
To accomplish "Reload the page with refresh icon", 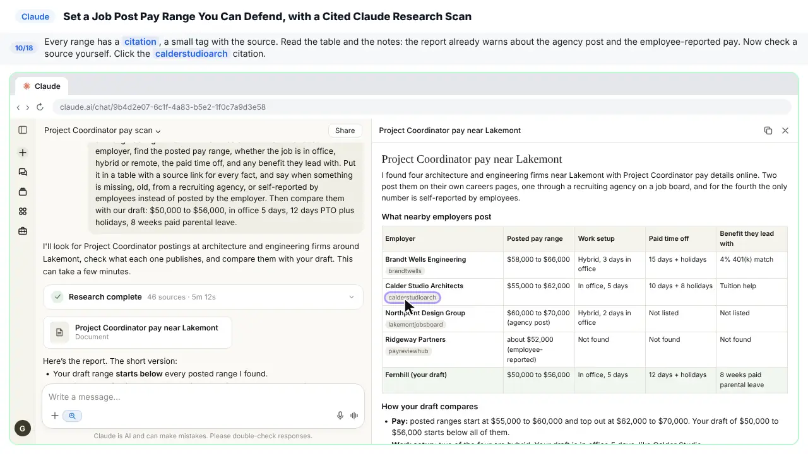I will 40,107.
